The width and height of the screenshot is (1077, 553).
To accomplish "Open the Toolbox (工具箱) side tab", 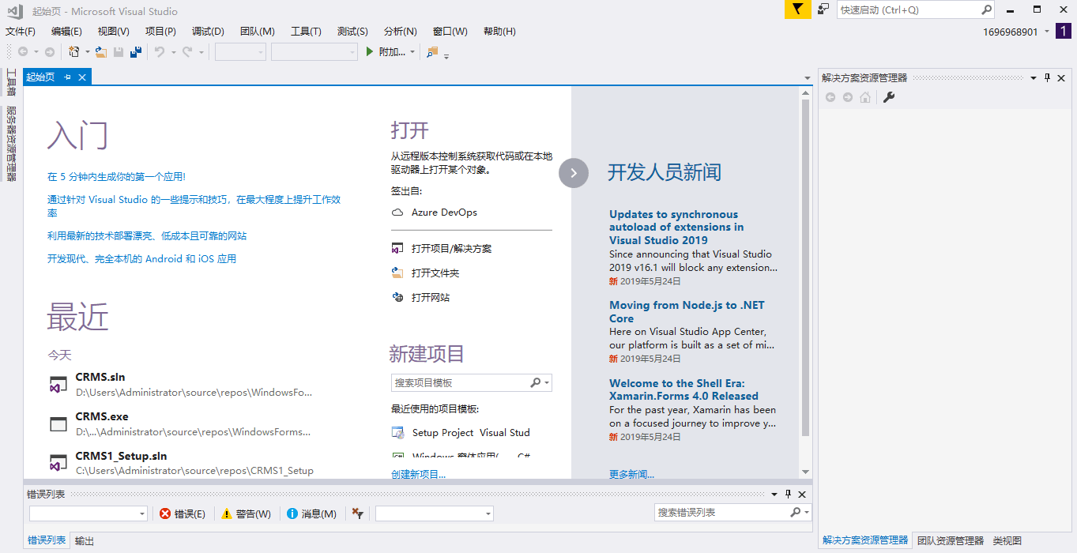I will [11, 81].
